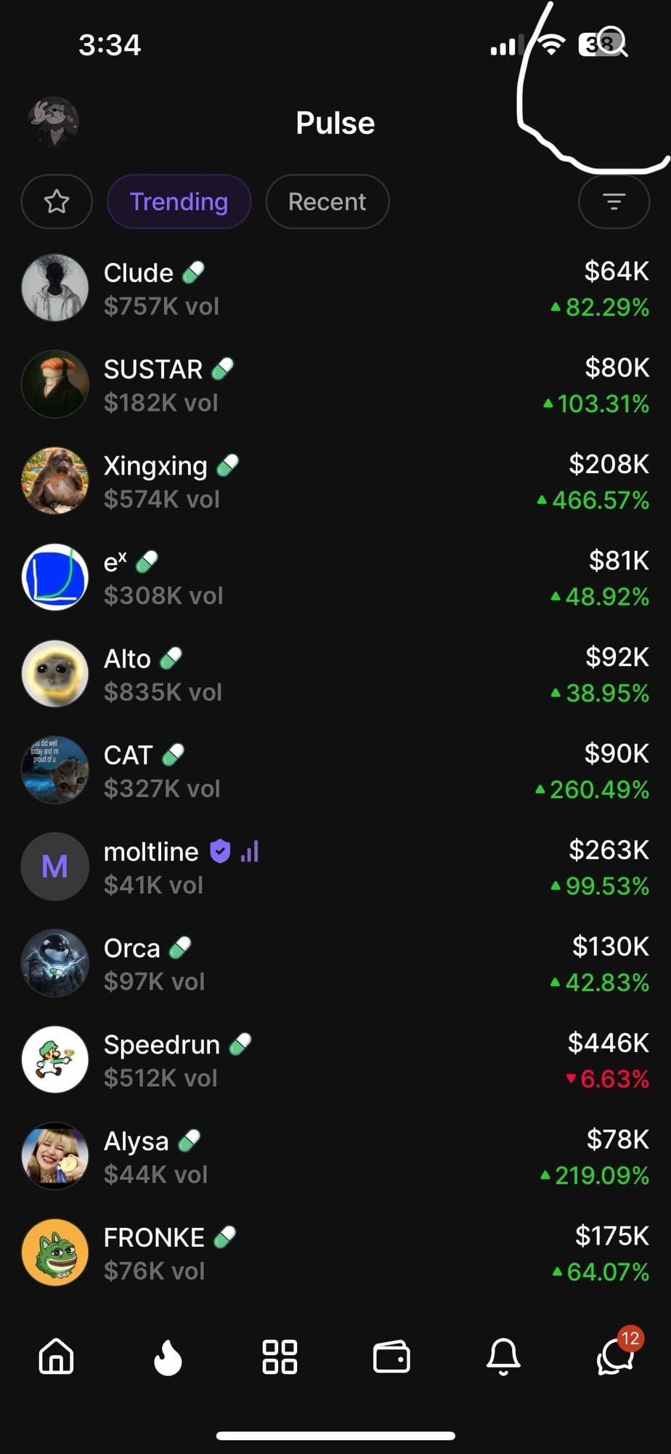Click the moltline M avatar

tap(55, 867)
